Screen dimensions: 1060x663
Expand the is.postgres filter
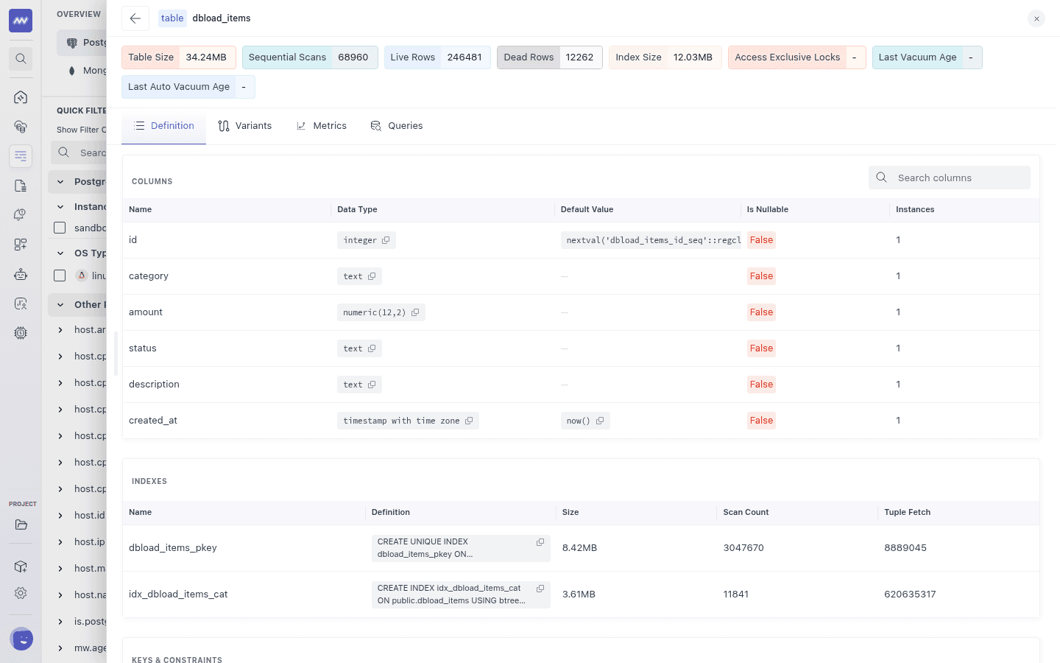click(x=60, y=622)
